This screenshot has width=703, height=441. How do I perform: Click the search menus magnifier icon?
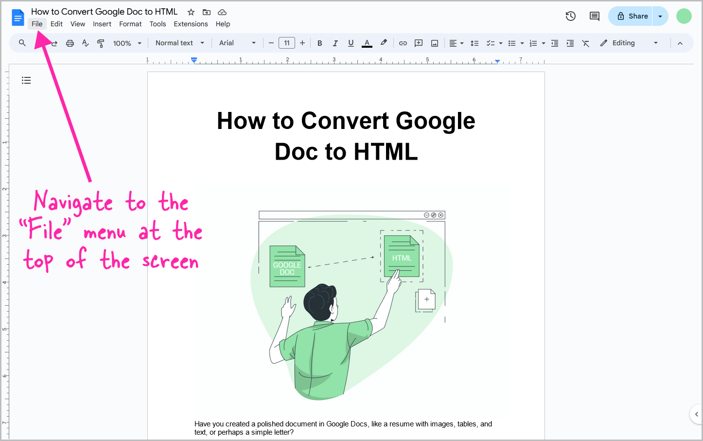22,43
